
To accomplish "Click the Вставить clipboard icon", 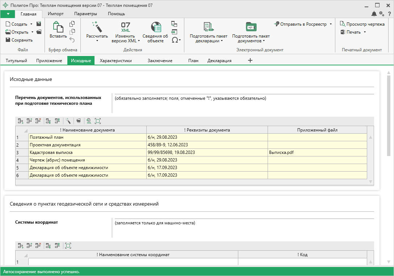I will tap(58, 27).
